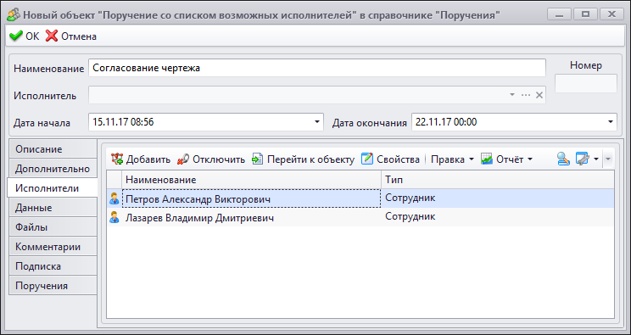
Task: Switch to the Дополнительно tab
Action: 53,168
